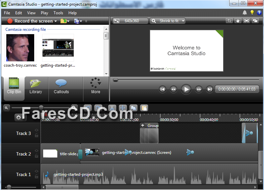Viewport: 264px width, 190px height.
Task: Jump to beginning of video
Action: pyautogui.click(x=162, y=89)
